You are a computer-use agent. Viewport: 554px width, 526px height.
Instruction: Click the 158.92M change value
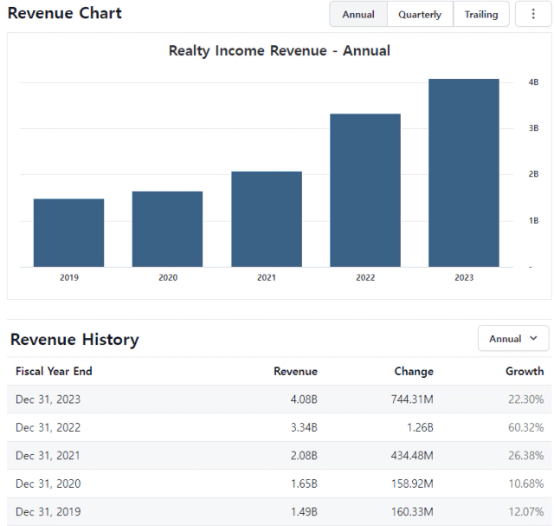point(412,484)
